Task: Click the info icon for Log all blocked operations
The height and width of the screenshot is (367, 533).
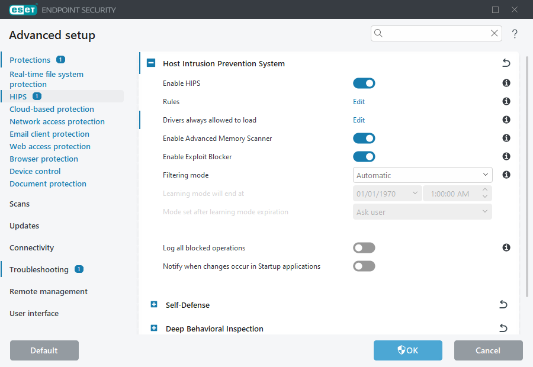Action: (x=506, y=247)
